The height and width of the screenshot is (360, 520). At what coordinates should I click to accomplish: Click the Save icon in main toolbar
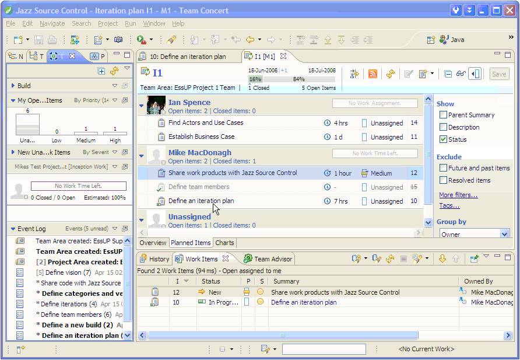tap(38, 40)
